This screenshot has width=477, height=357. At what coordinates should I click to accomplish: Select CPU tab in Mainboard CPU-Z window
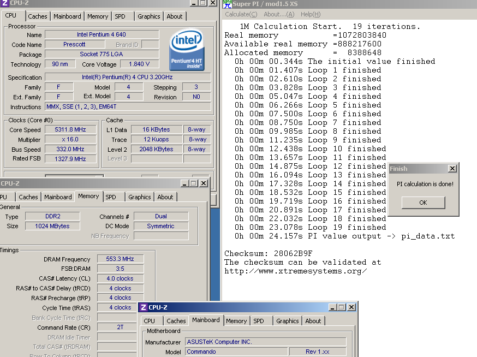pos(150,321)
